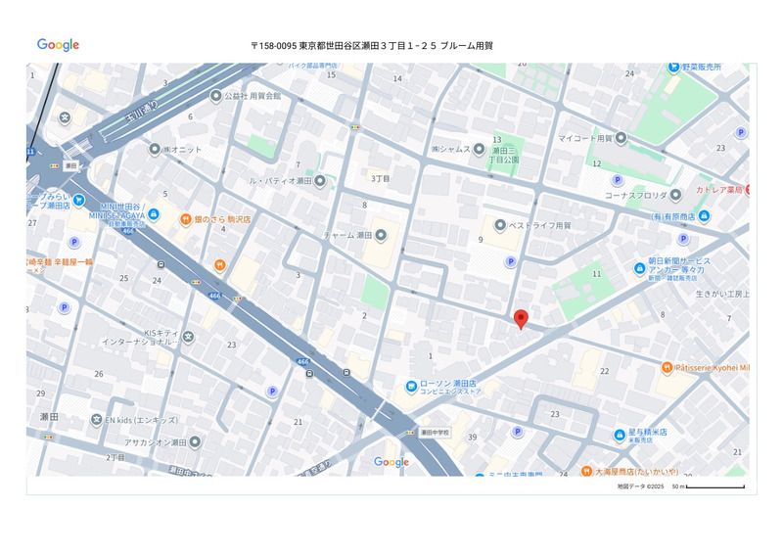Open the アサカシオン瀬田 pin icon
This screenshot has height=554, width=783.
coord(195,442)
